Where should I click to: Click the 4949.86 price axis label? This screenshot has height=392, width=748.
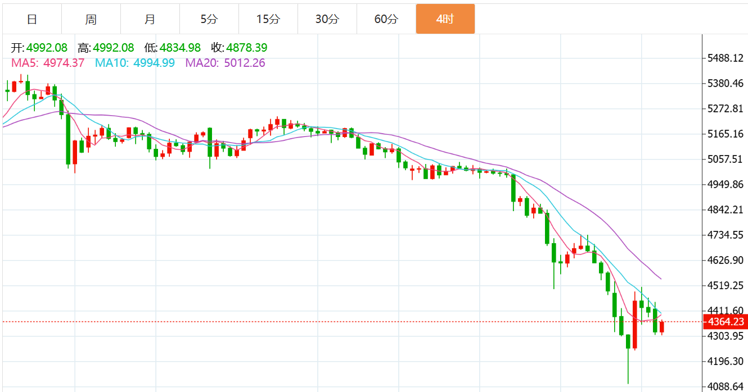pyautogui.click(x=725, y=185)
